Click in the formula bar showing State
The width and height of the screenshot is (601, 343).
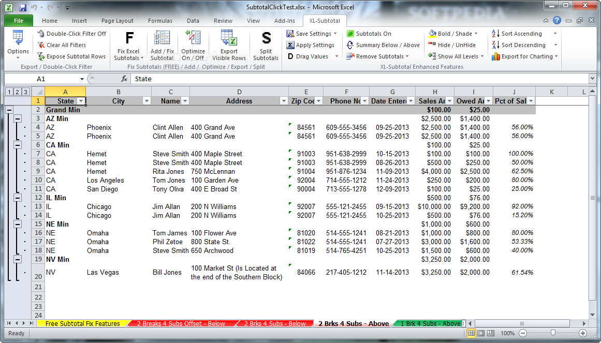359,79
